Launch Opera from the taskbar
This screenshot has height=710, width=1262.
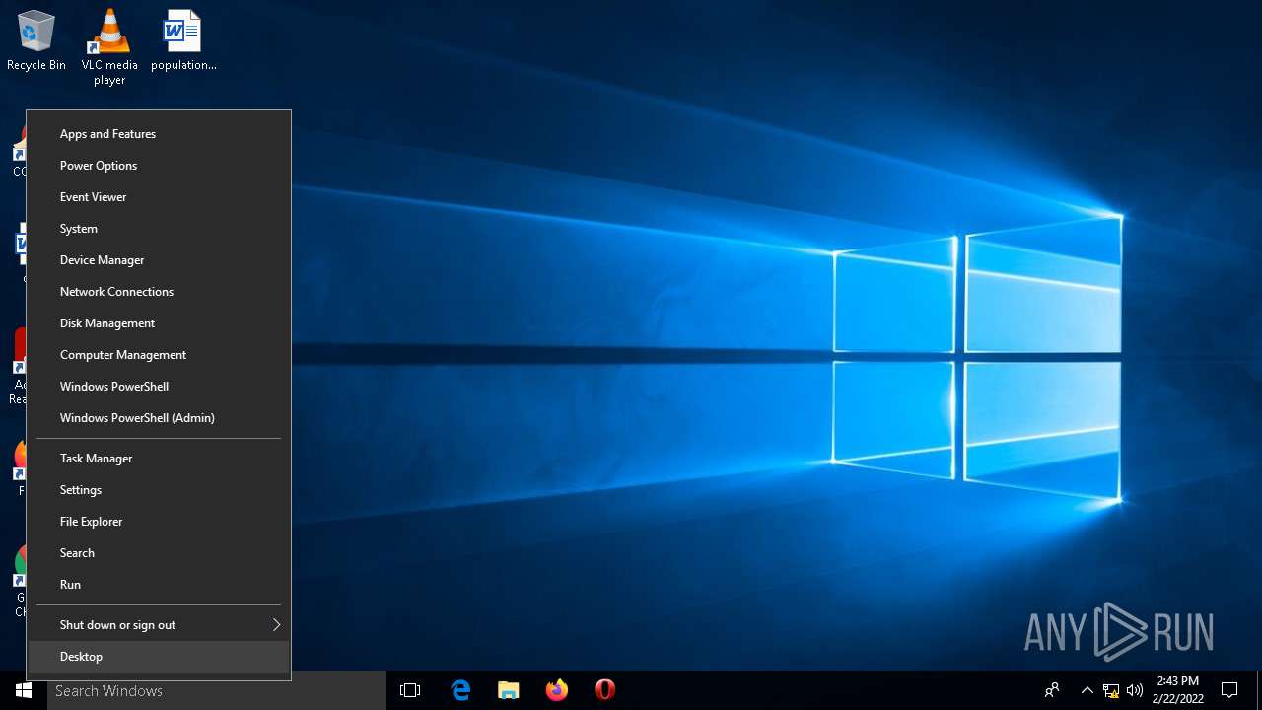605,690
